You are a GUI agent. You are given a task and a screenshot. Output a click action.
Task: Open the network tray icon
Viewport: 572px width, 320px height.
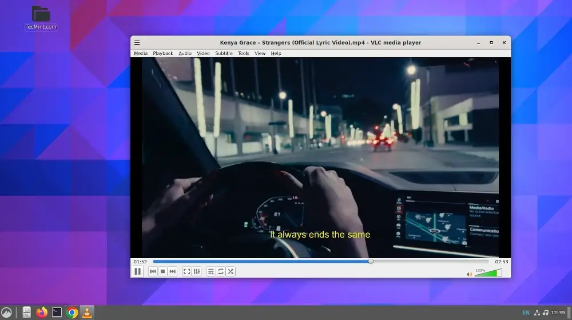click(x=537, y=313)
